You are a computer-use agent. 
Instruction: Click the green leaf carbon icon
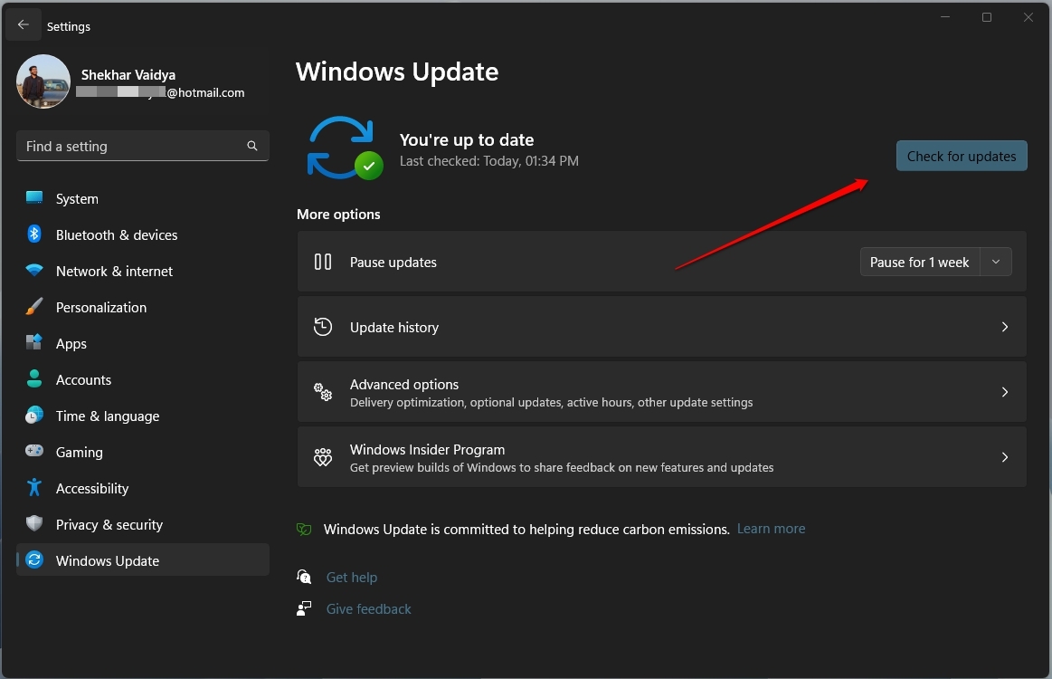coord(304,530)
